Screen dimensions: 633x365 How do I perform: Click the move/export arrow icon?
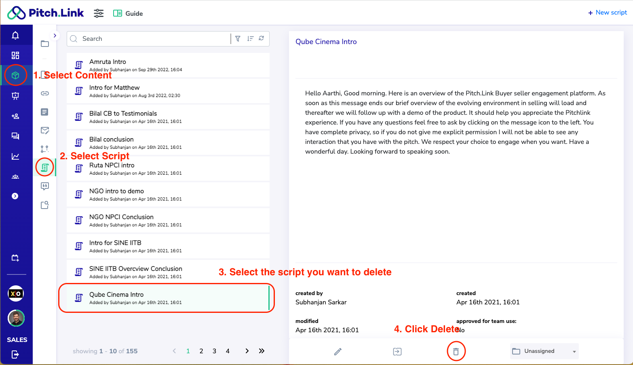click(x=397, y=352)
